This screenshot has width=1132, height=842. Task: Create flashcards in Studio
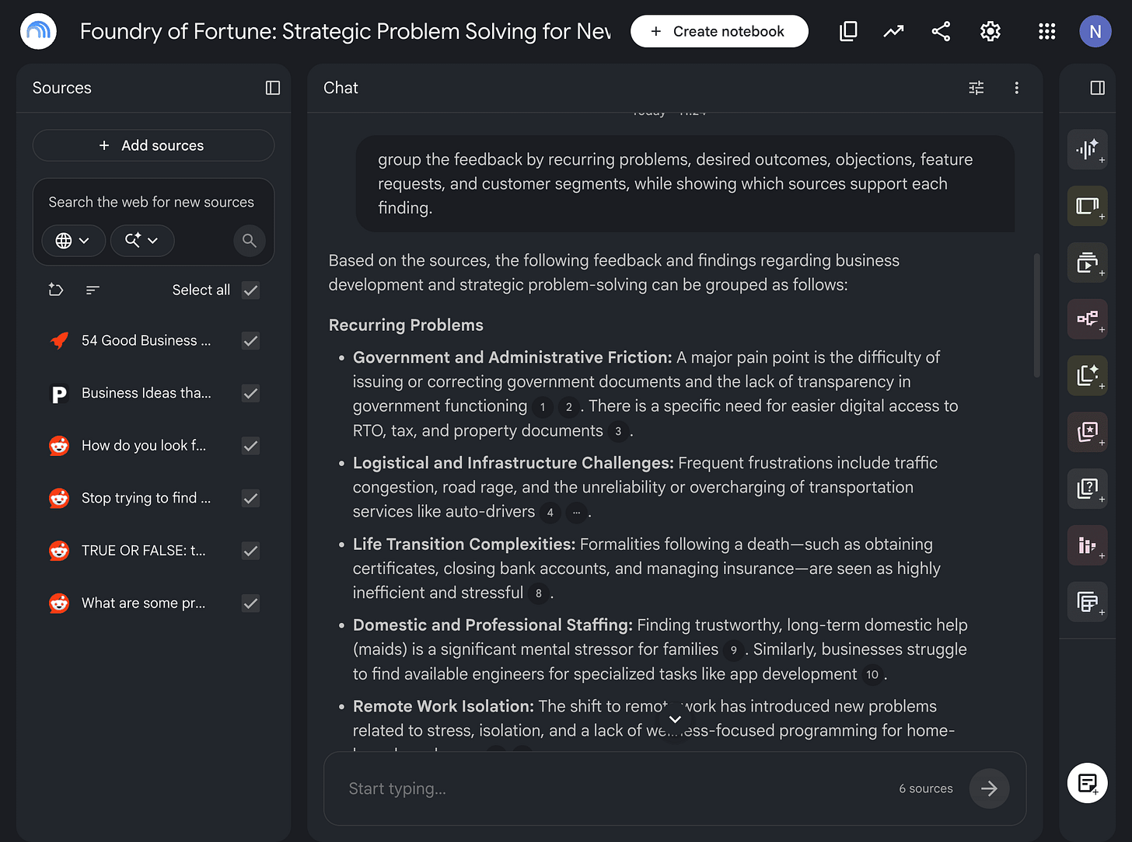coord(1087,432)
